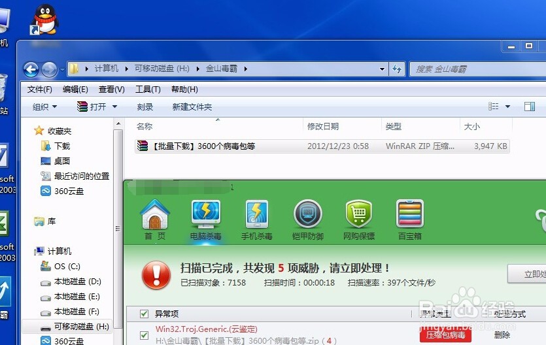Open OS (C:) drive
546x345 pixels.
tap(61, 266)
